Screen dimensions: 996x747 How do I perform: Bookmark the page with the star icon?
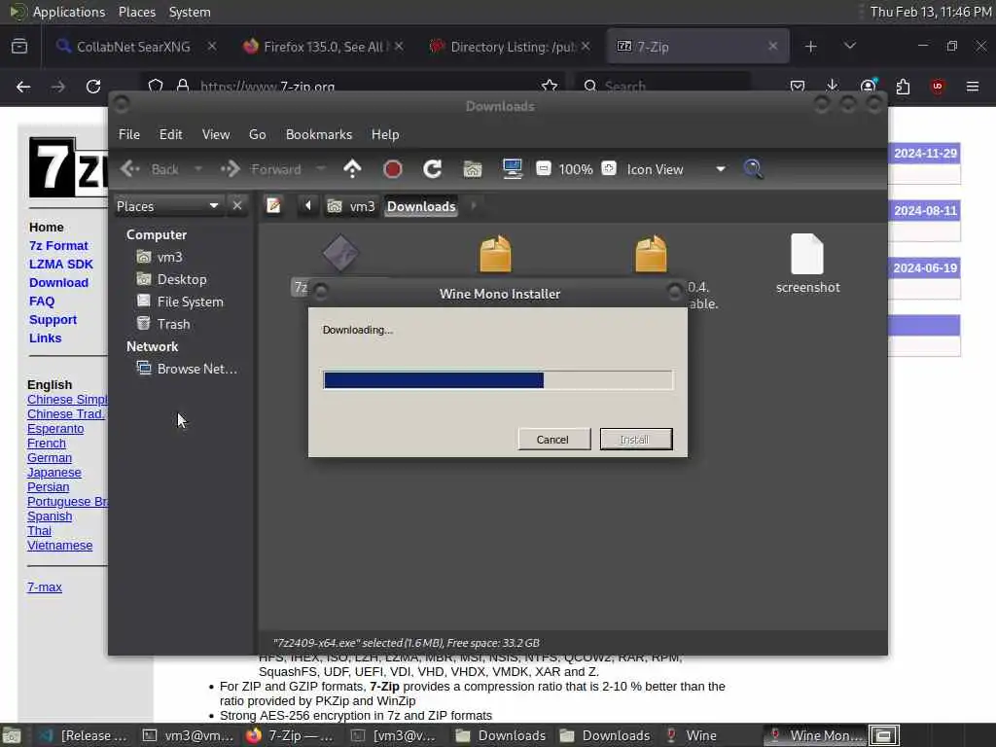[550, 86]
